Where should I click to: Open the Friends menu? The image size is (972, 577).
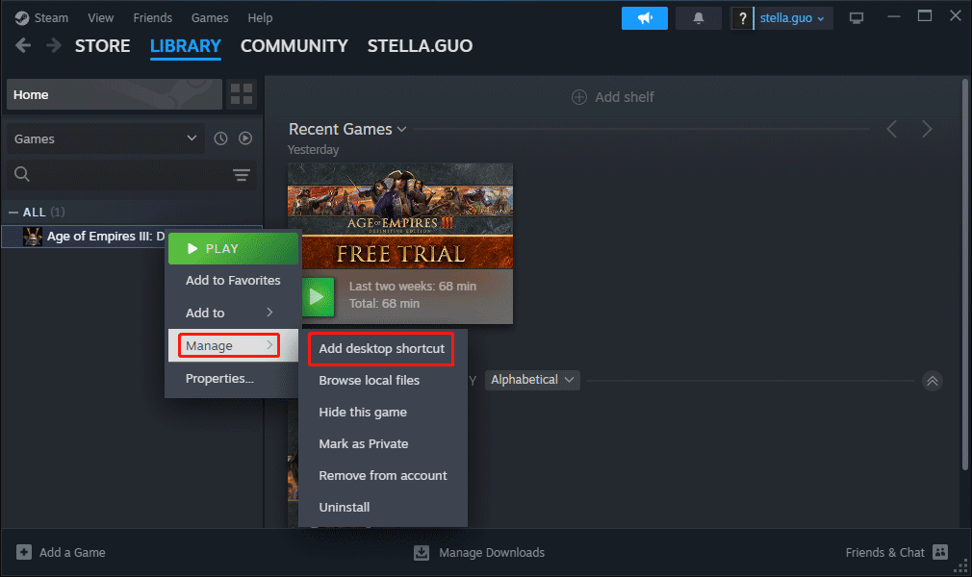152,18
